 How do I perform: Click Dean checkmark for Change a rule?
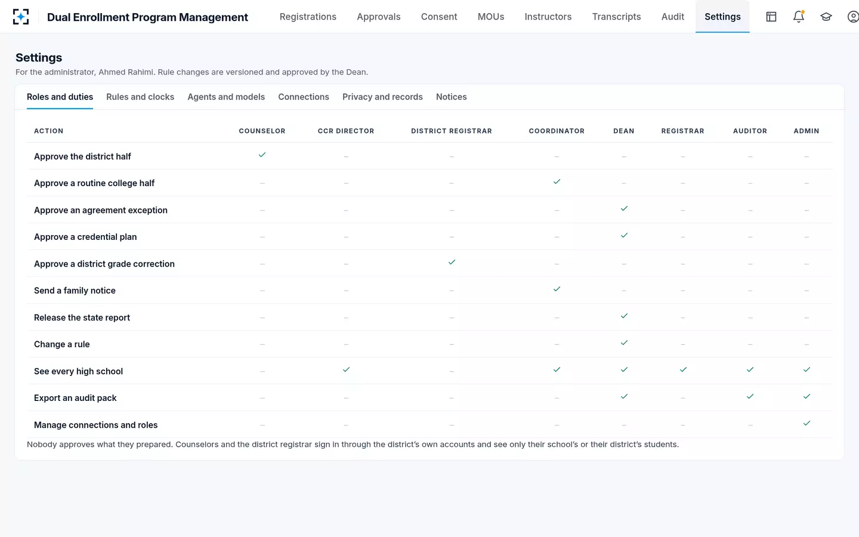[x=624, y=342]
